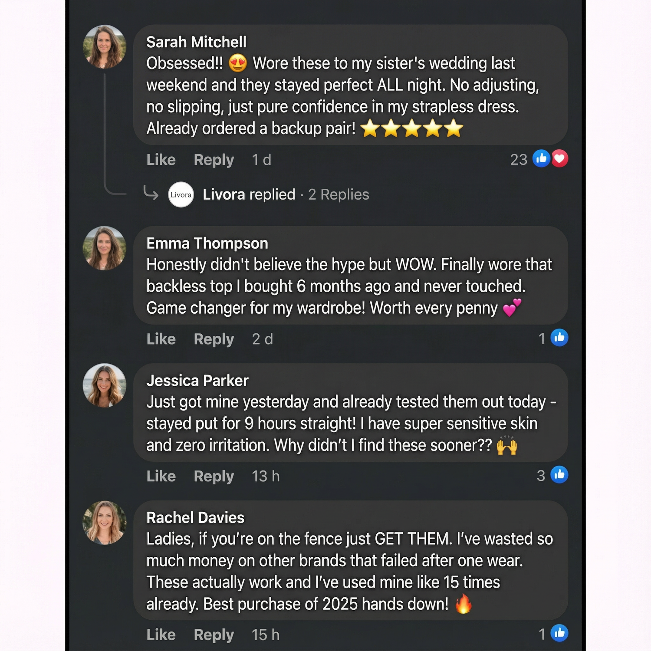Like Emma Thompson's comment

[161, 339]
